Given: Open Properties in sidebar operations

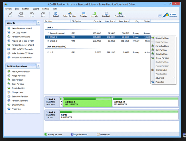Looking at the screenshot, I should coord(14,109).
